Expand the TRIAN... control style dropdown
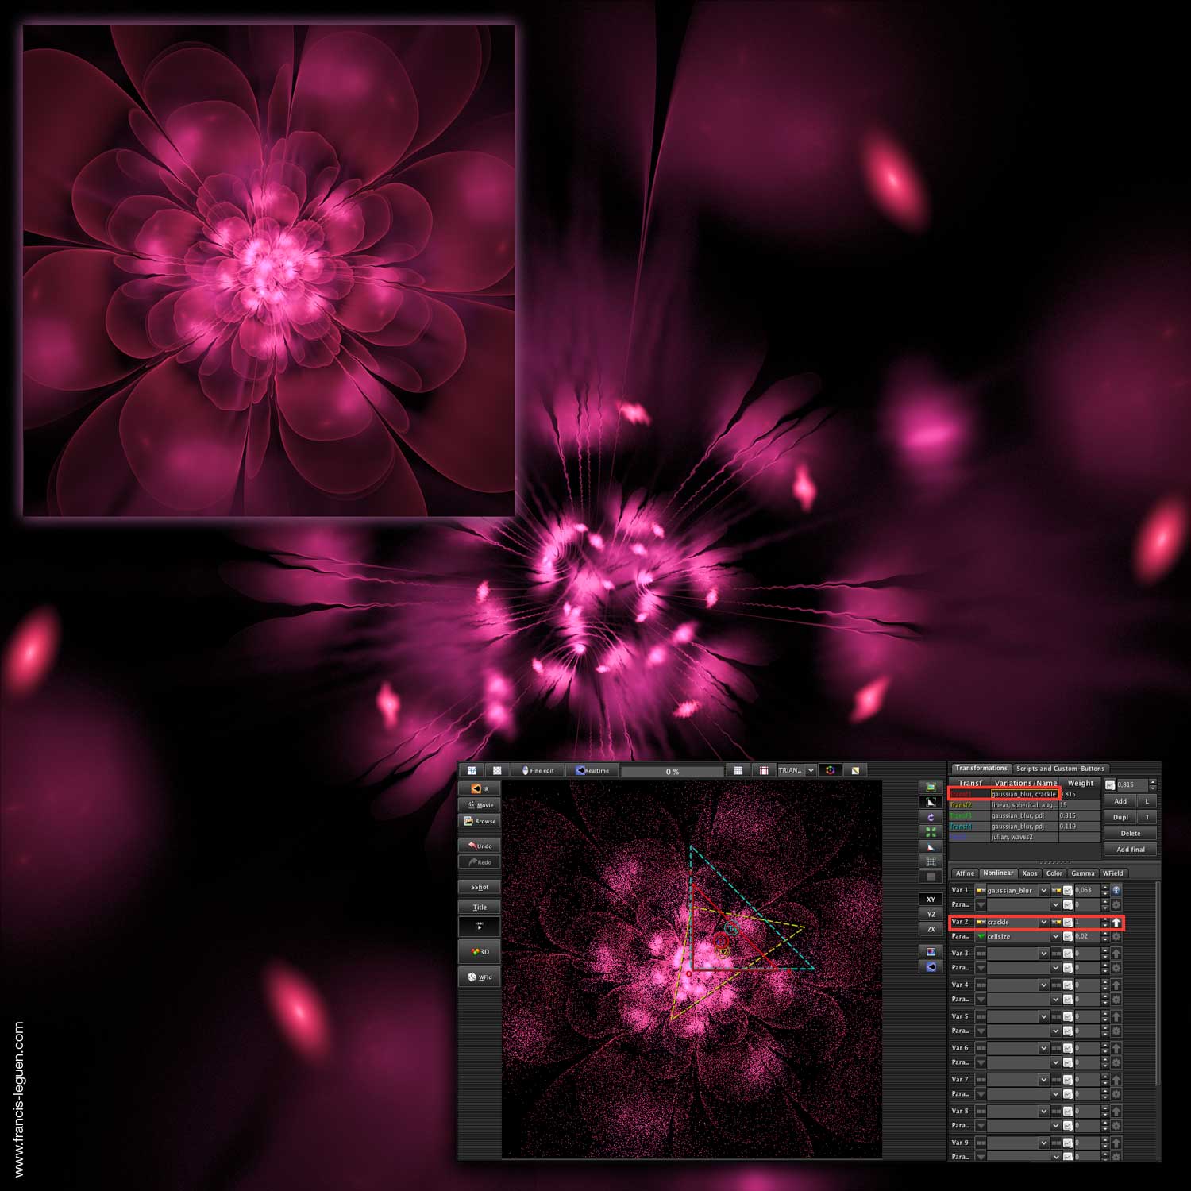Screen dimensions: 1191x1191 [x=796, y=770]
